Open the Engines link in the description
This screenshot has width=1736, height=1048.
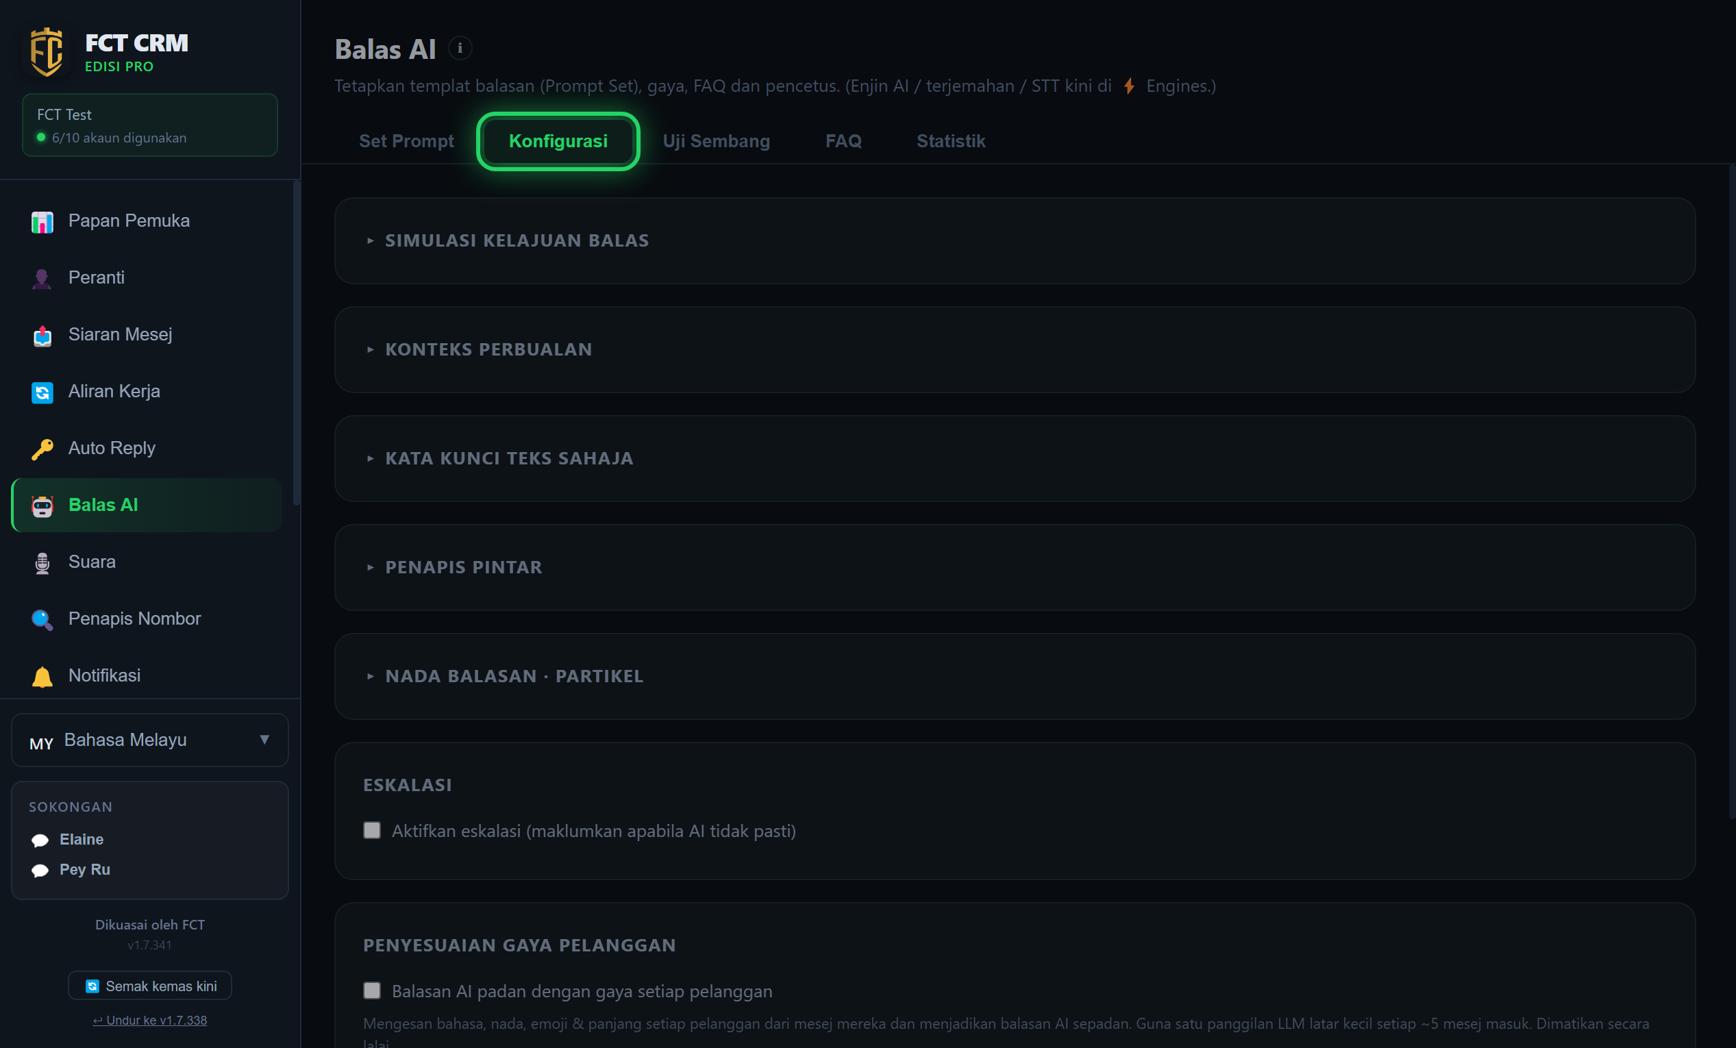(x=1181, y=86)
